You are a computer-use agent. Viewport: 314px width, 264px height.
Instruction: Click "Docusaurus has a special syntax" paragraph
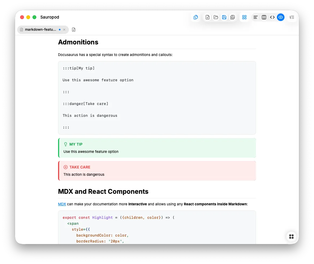tap(115, 55)
